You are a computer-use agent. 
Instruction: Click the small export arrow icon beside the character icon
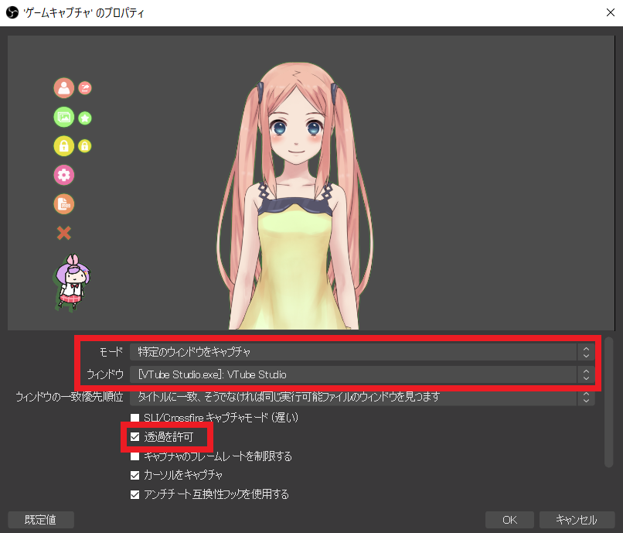[84, 88]
